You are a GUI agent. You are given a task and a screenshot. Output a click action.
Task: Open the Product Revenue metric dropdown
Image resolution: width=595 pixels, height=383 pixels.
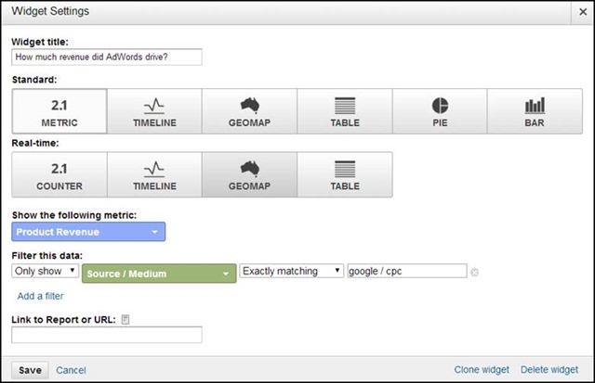tap(89, 232)
